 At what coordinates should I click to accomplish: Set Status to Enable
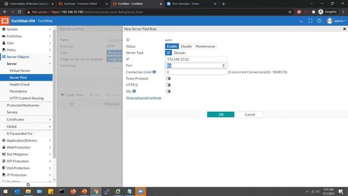point(172,46)
